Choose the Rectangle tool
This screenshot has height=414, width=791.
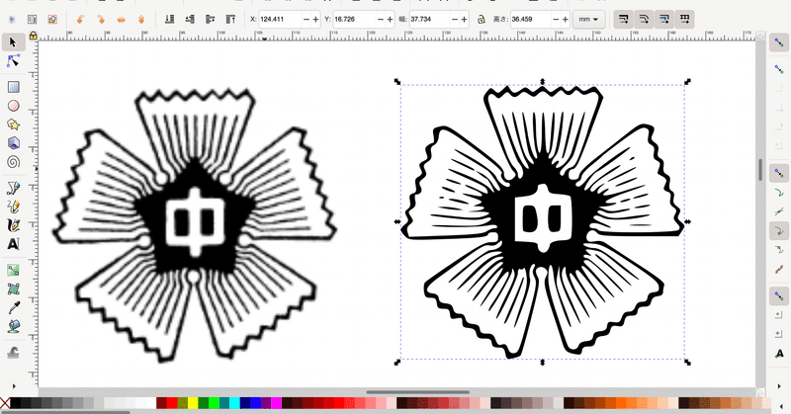point(14,87)
